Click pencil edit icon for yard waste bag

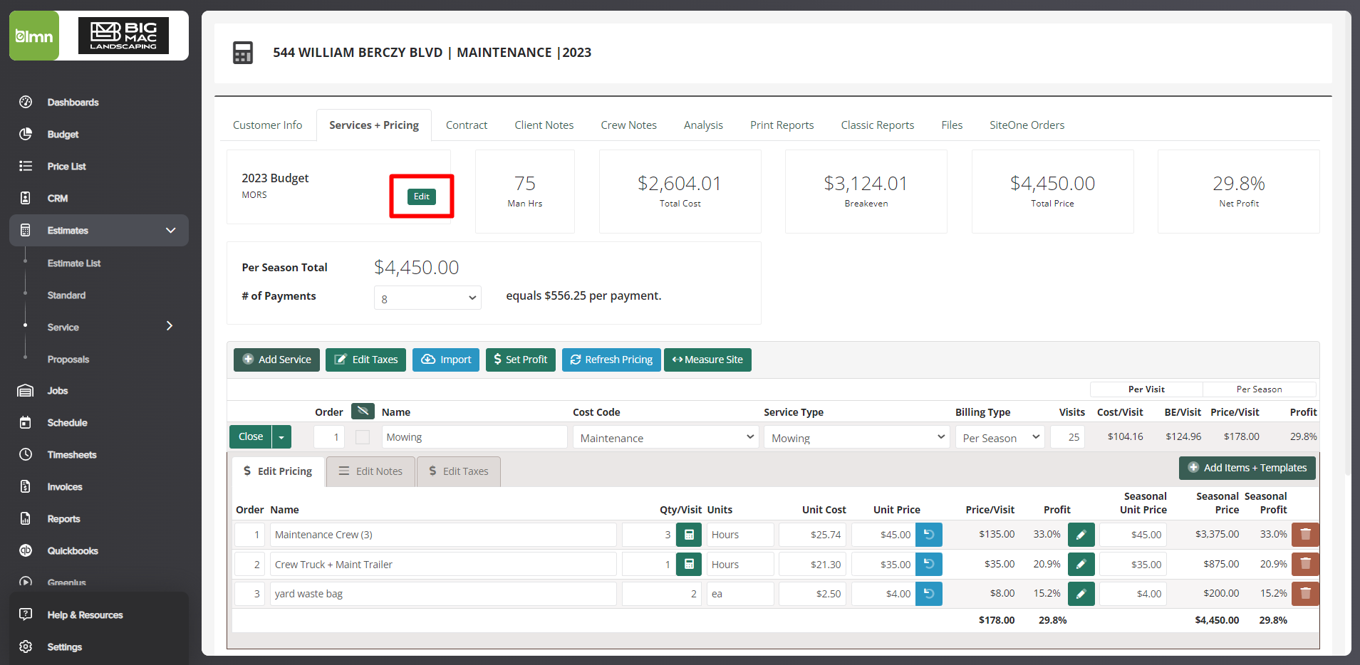[1081, 594]
